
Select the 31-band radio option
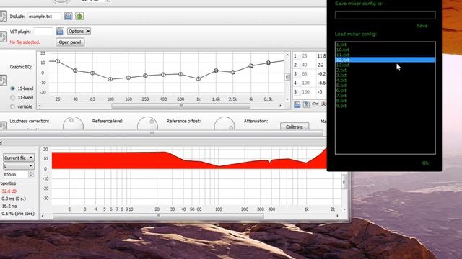pyautogui.click(x=13, y=98)
